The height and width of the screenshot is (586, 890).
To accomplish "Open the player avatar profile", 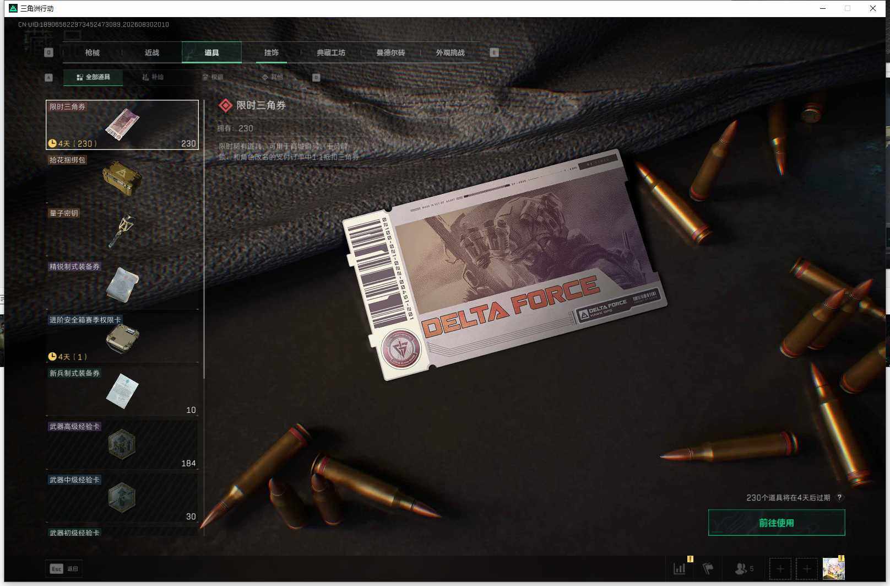I will pyautogui.click(x=833, y=568).
